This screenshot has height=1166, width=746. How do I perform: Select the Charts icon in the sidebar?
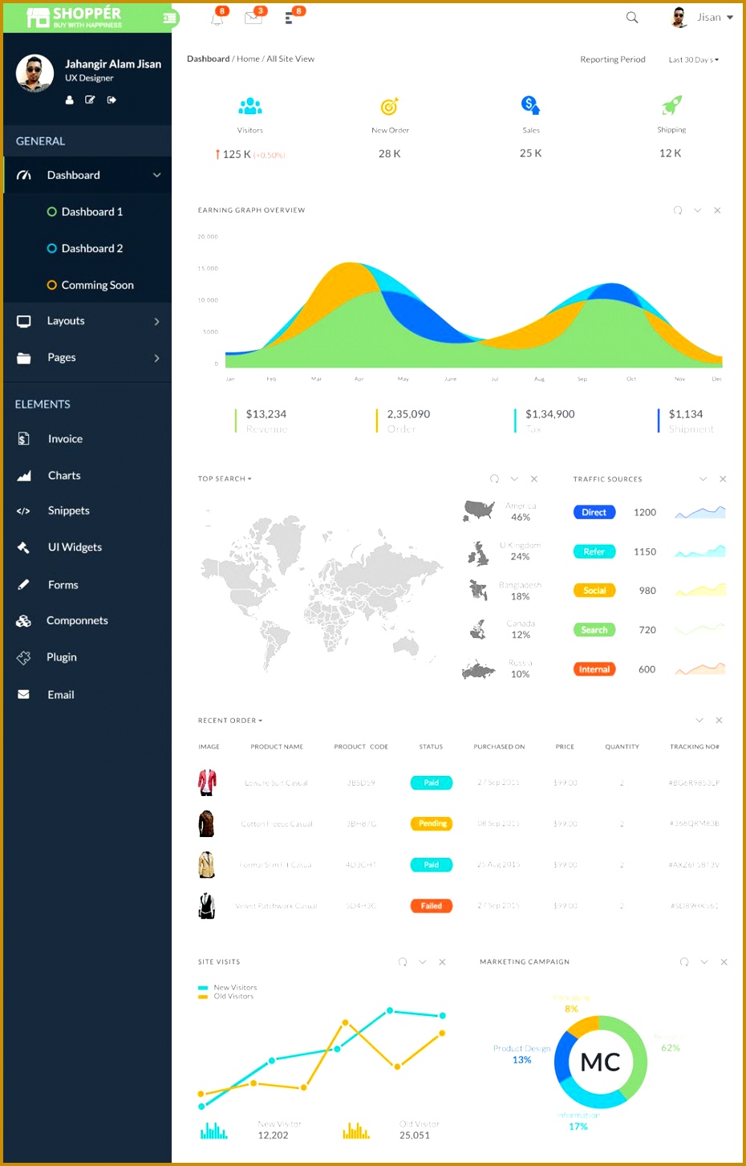(x=24, y=475)
